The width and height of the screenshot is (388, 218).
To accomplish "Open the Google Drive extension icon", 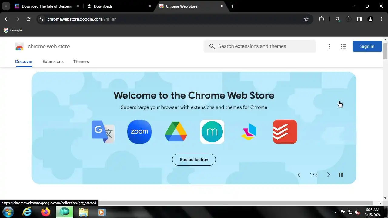I will 176,132.
